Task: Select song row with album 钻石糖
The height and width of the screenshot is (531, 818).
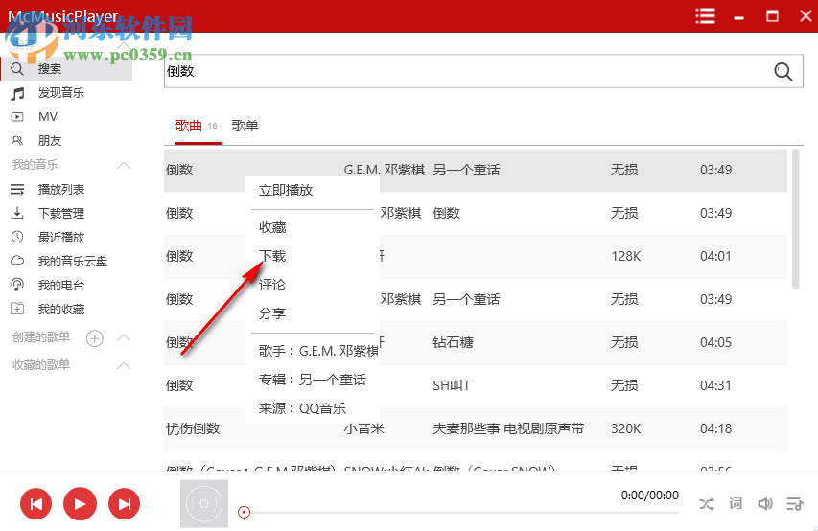Action: tap(476, 343)
